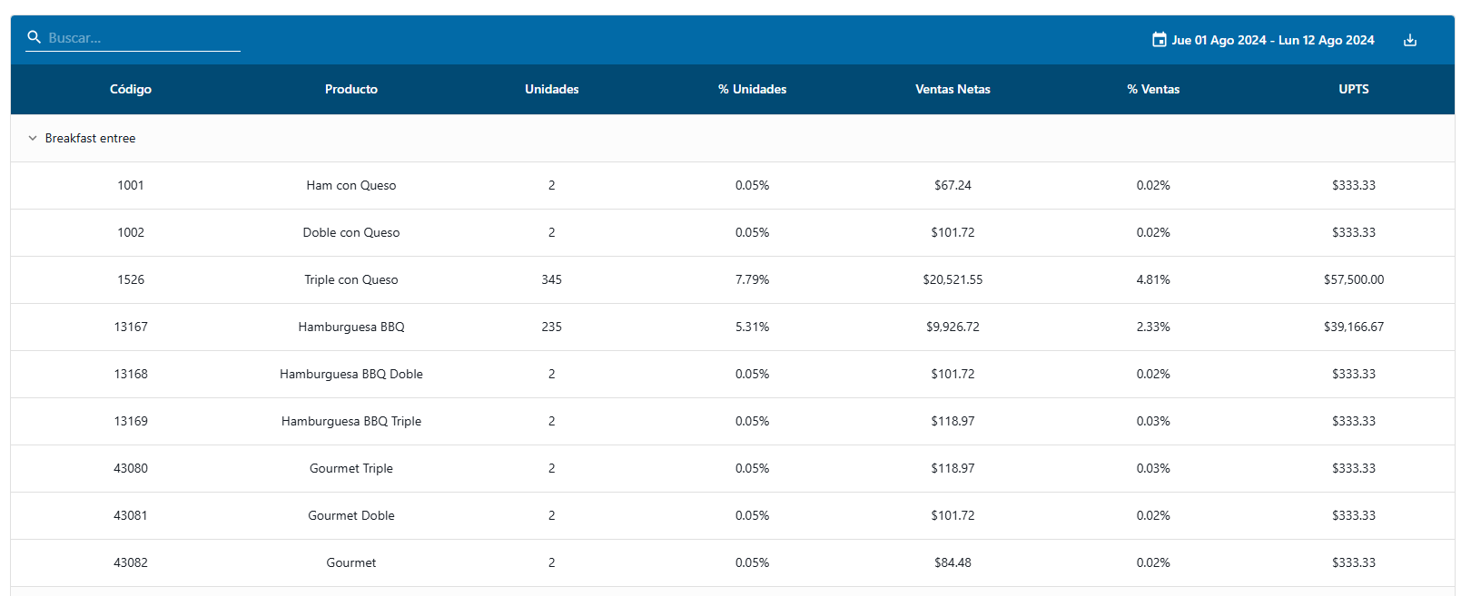Collapse the Breakfast entree group chevron
1471x596 pixels.
tap(33, 139)
